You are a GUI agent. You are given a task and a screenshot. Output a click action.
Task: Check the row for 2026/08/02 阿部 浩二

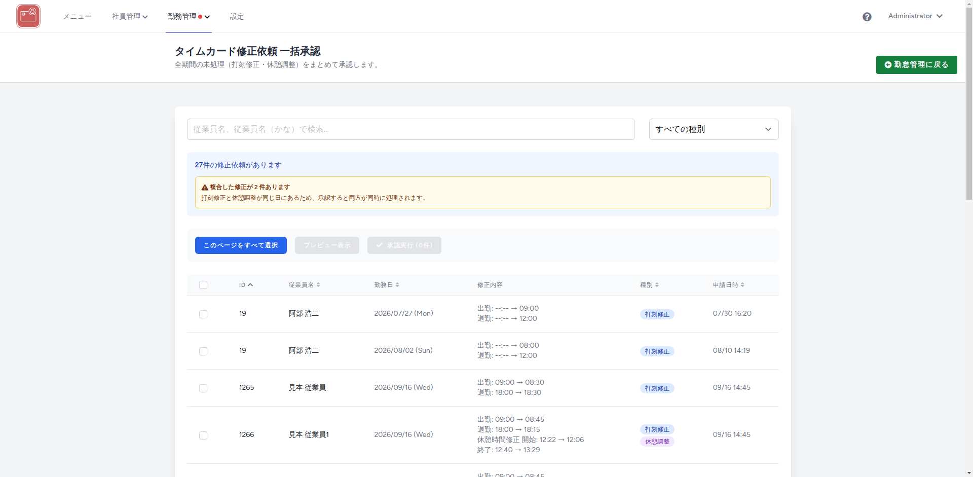[x=203, y=351]
